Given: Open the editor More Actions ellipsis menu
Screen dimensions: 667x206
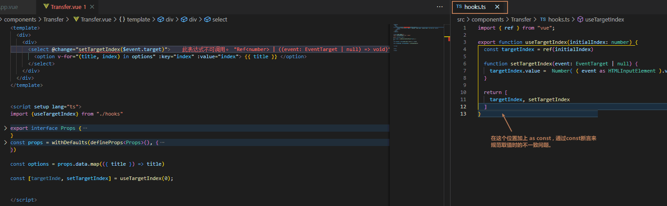Looking at the screenshot, I should pos(440,7).
